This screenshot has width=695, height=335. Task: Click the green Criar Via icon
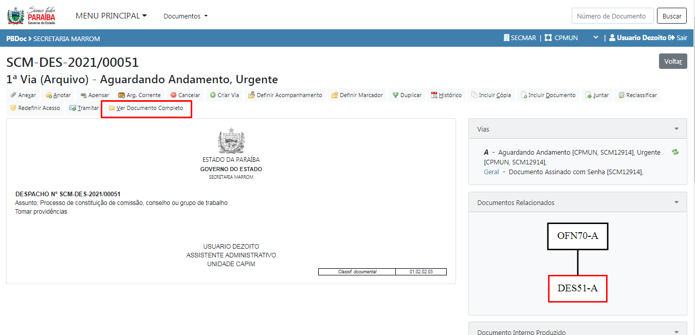(x=212, y=95)
